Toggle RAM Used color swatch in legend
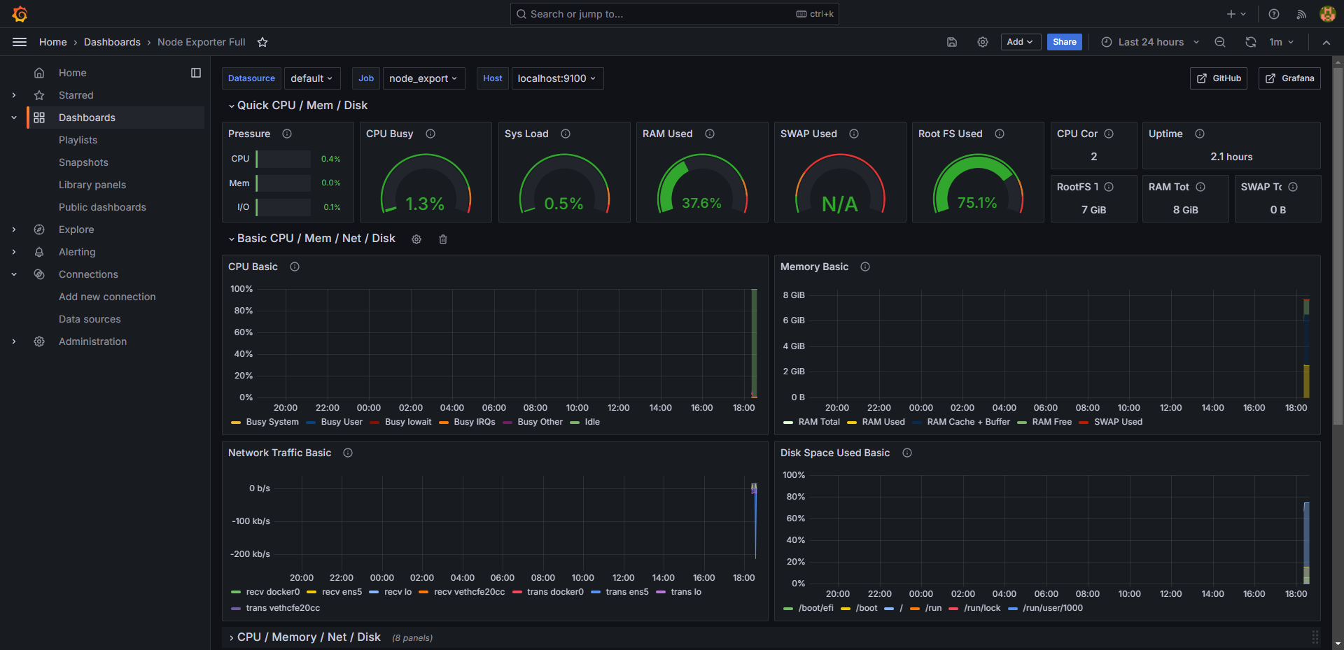The width and height of the screenshot is (1344, 650). (852, 423)
